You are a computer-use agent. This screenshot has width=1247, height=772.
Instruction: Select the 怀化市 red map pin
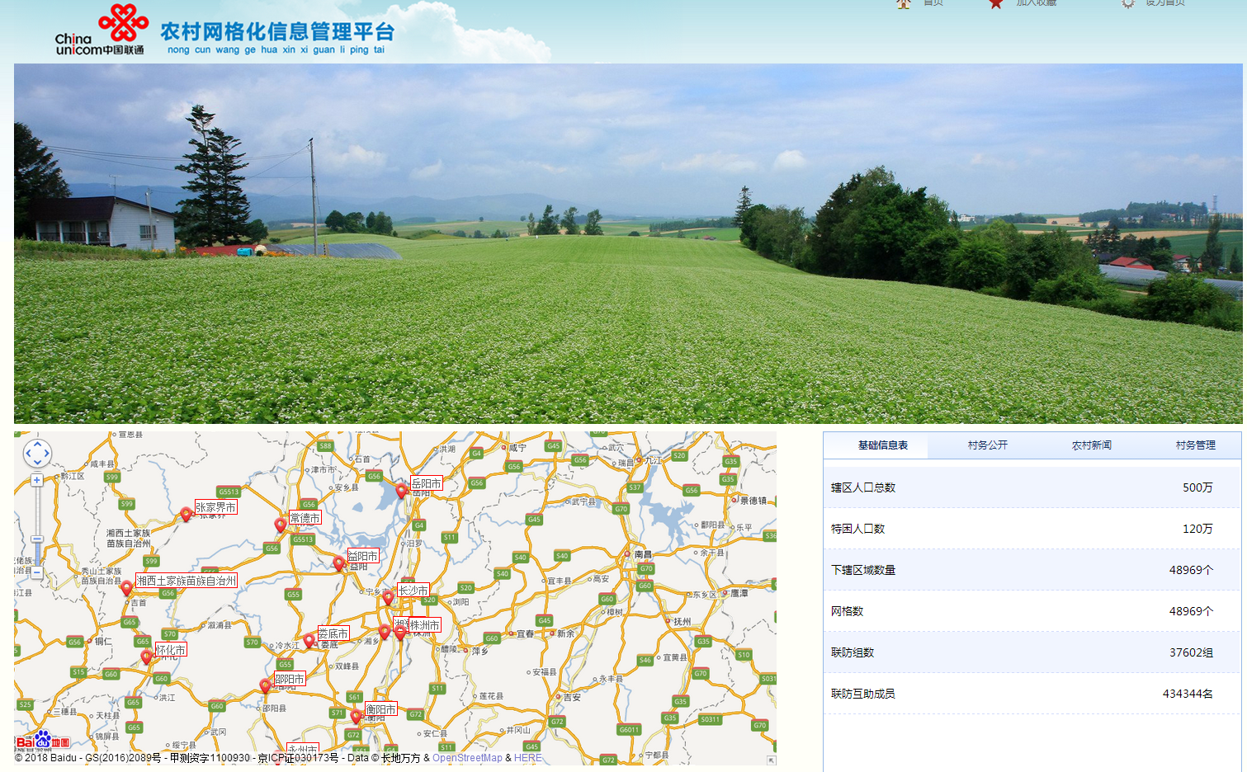coord(147,657)
